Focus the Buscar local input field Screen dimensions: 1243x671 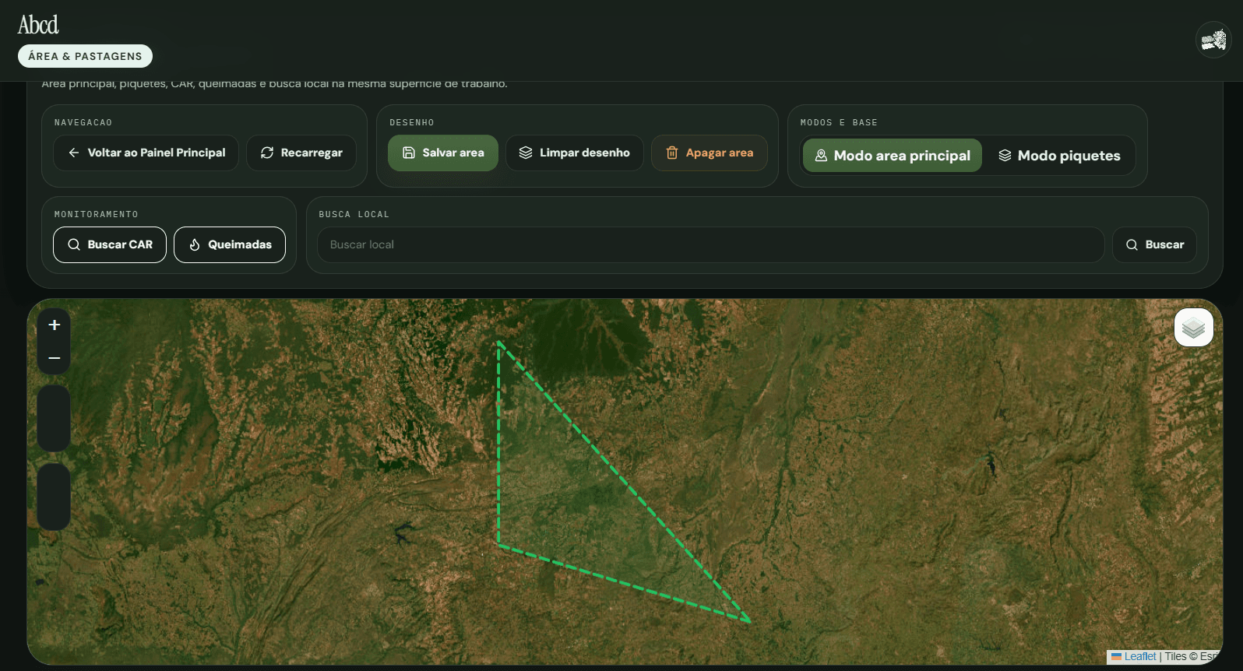(711, 244)
